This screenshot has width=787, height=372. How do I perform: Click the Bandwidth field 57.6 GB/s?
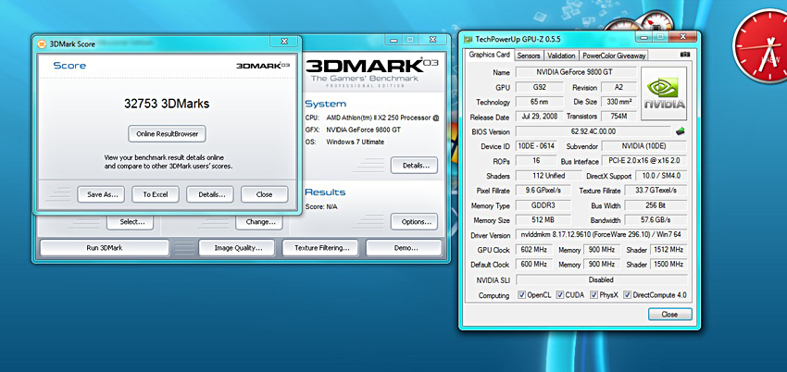click(x=656, y=220)
